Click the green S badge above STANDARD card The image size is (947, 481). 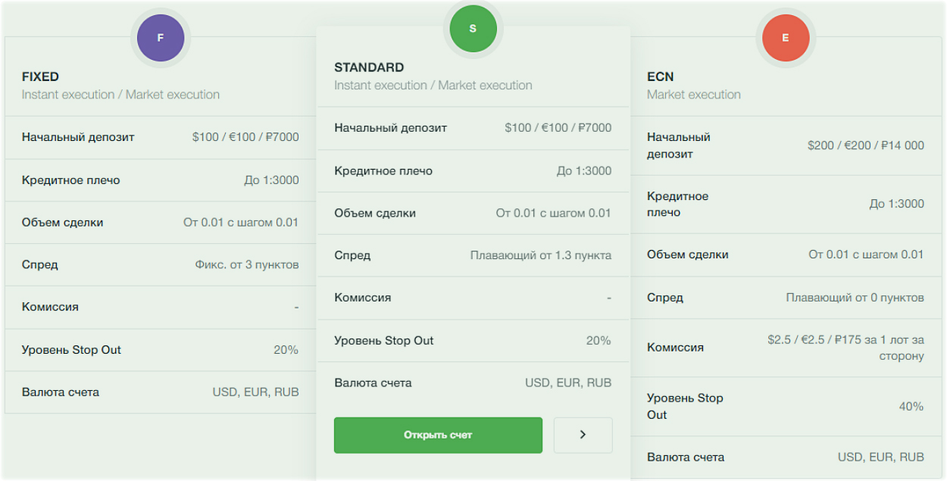pos(473,28)
